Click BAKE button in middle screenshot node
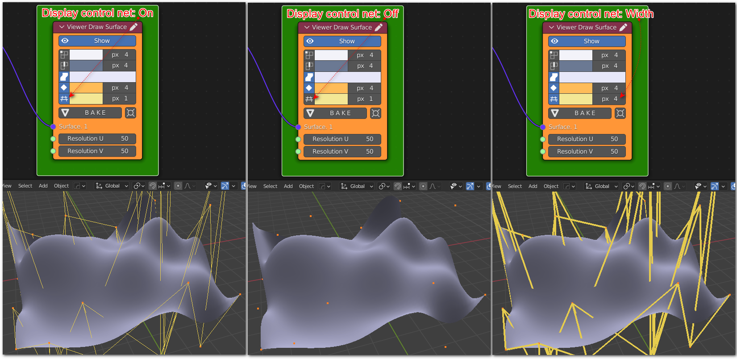The width and height of the screenshot is (737, 359). tap(336, 113)
